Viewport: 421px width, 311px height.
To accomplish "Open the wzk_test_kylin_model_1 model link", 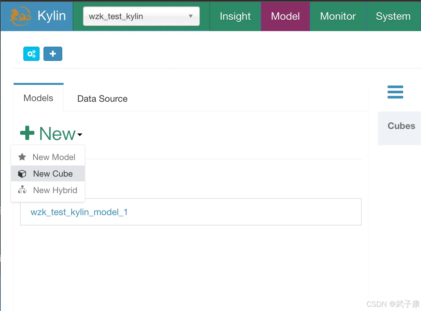I will click(x=79, y=212).
